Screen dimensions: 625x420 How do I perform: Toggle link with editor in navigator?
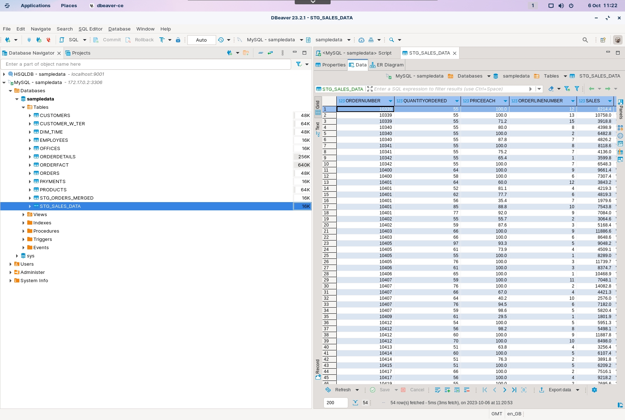[270, 53]
